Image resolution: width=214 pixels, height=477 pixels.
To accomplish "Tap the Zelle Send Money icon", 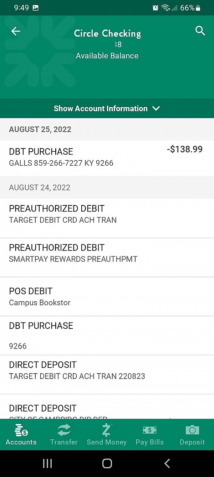I will coord(107,430).
